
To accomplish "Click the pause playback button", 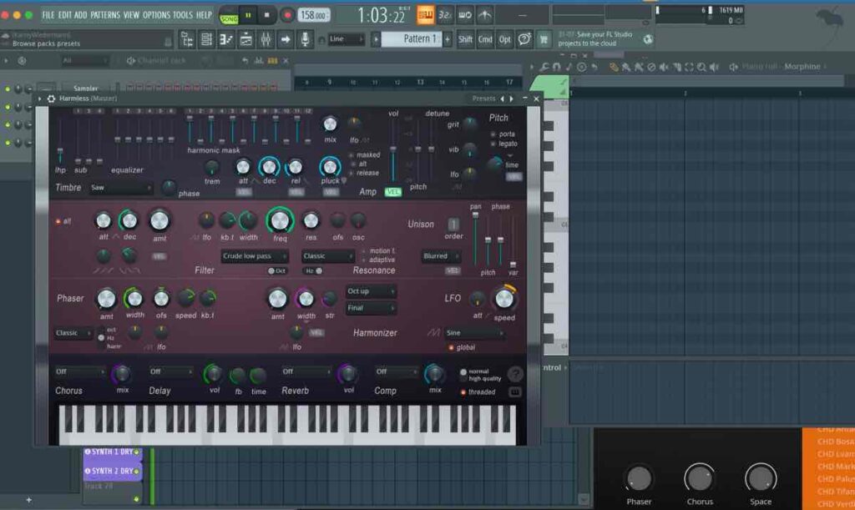I will pyautogui.click(x=248, y=15).
